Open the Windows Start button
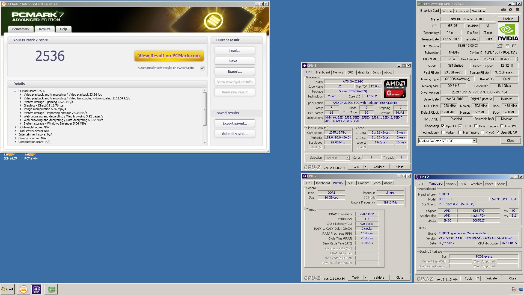This screenshot has width=524, height=295. 8,289
